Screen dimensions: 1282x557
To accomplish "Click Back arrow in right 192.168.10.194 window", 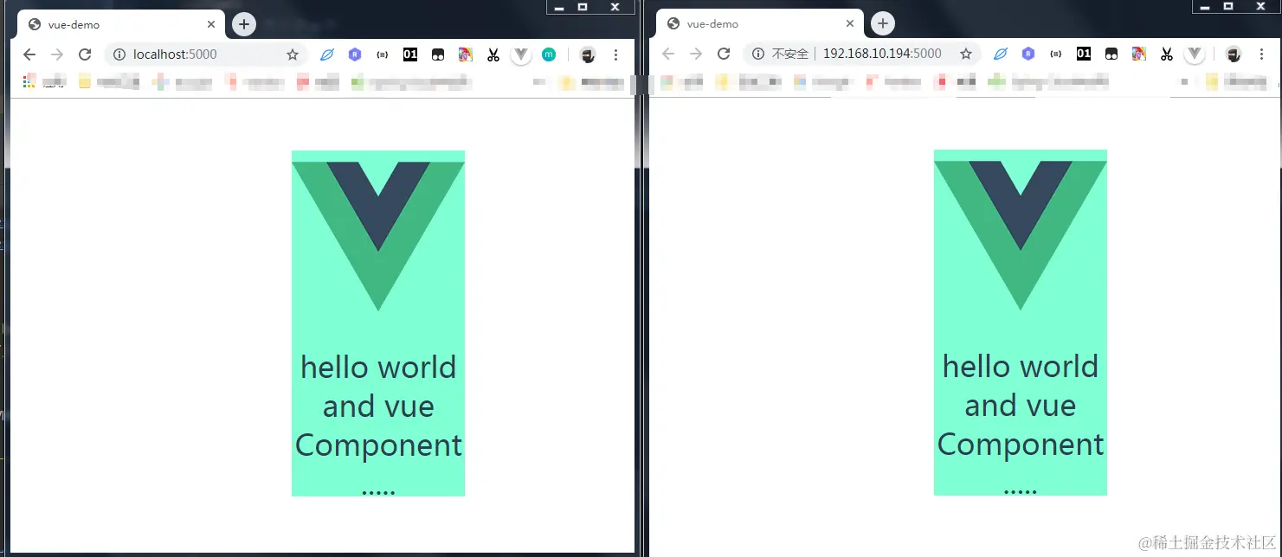I will 668,54.
